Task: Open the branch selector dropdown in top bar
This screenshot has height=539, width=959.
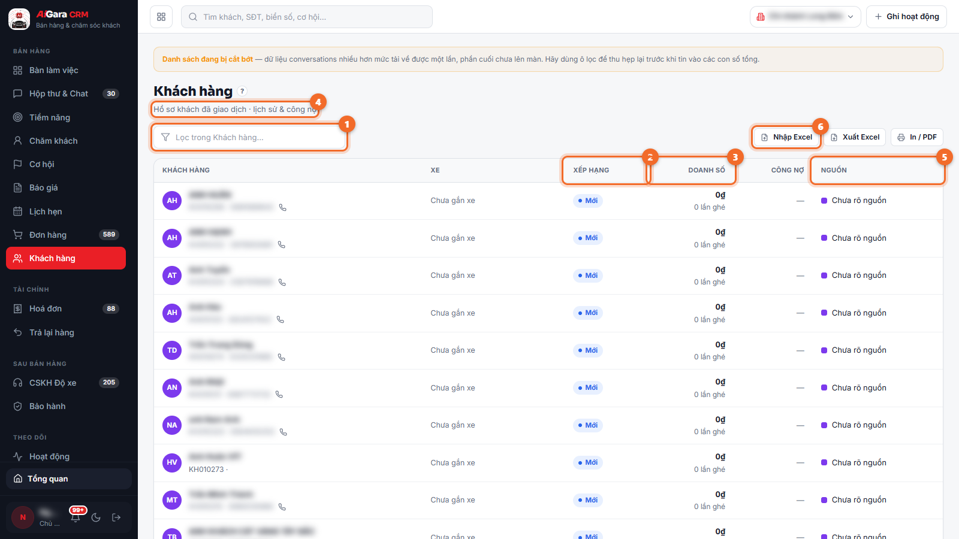Action: pyautogui.click(x=805, y=17)
